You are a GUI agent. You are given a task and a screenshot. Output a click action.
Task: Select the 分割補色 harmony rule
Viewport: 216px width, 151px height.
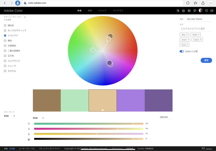(x=10, y=46)
